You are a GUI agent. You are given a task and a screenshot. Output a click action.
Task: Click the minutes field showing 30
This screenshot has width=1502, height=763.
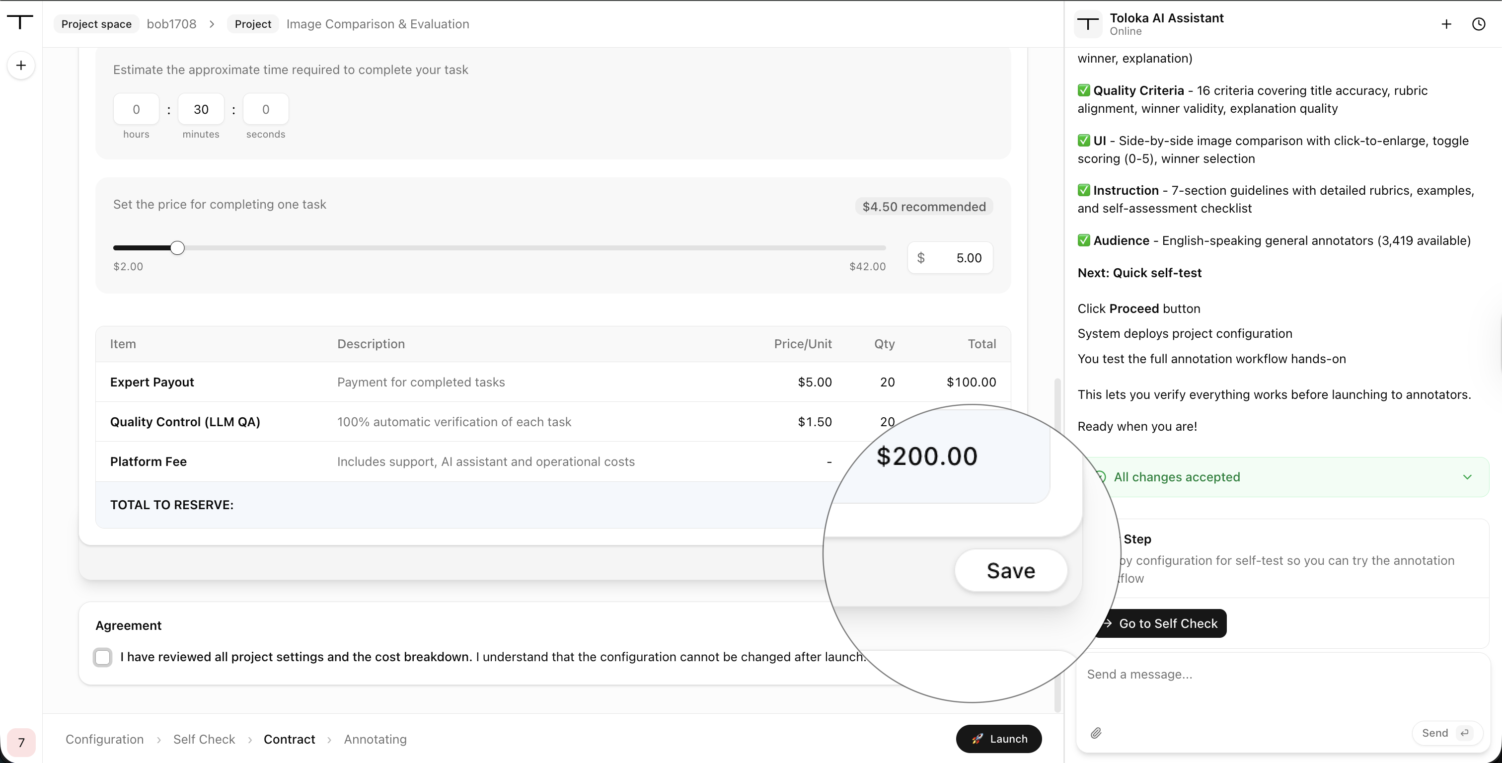(201, 109)
